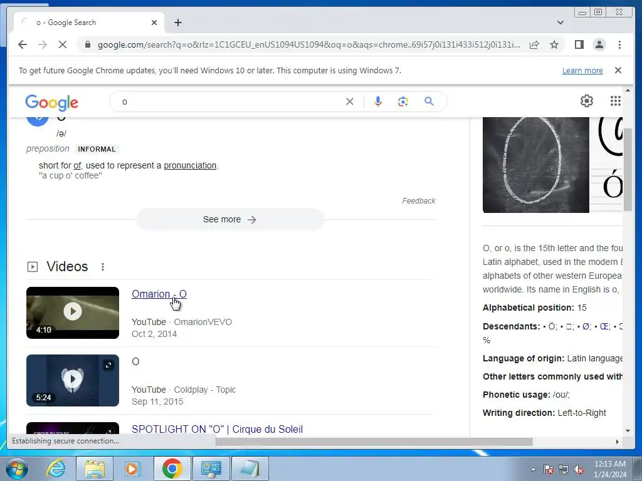Image resolution: width=642 pixels, height=481 pixels.
Task: Bookmark this page with star icon
Action: click(554, 44)
